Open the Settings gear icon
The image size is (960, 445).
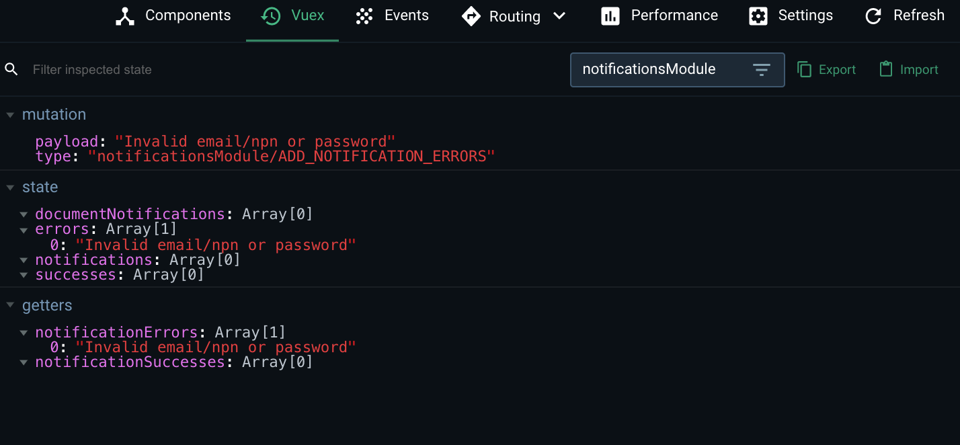click(x=758, y=15)
